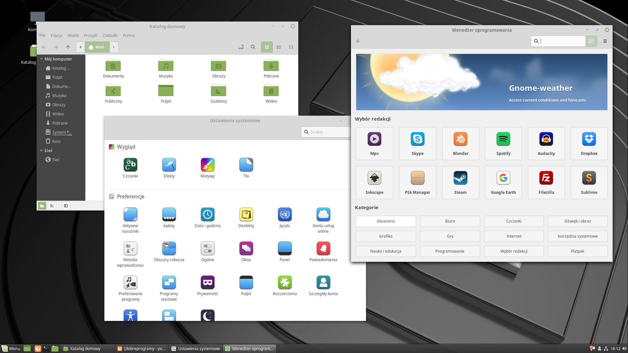Collapse Mój komputer sidebar section
Screen dimensions: 628x353
point(42,59)
